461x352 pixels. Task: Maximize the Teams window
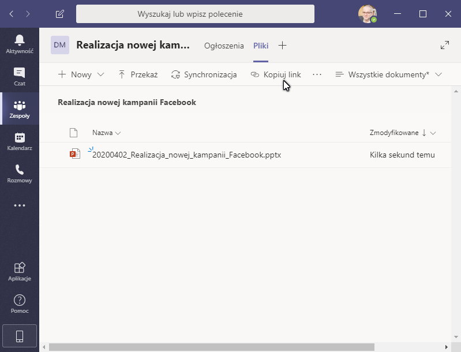[423, 14]
